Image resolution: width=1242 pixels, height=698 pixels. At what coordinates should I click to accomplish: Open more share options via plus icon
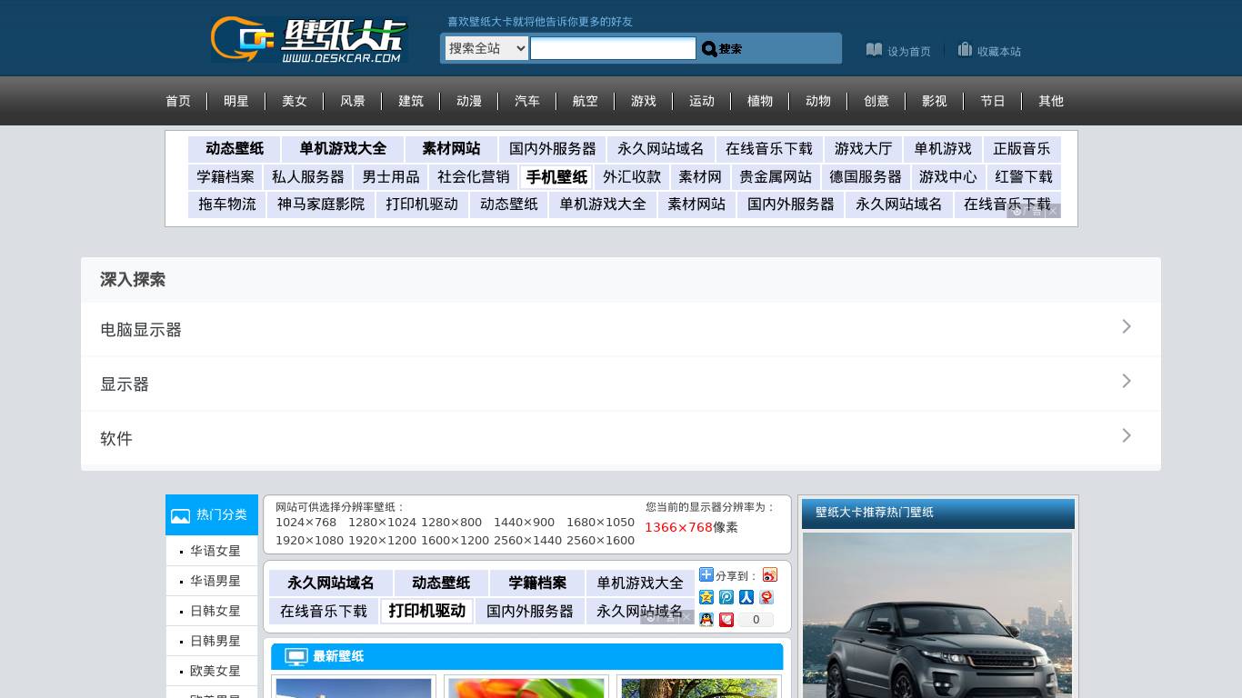(x=706, y=574)
